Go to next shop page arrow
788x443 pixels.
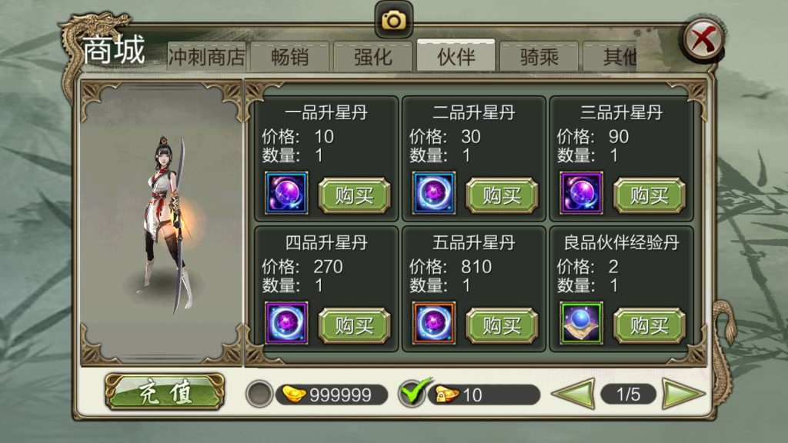pos(683,394)
